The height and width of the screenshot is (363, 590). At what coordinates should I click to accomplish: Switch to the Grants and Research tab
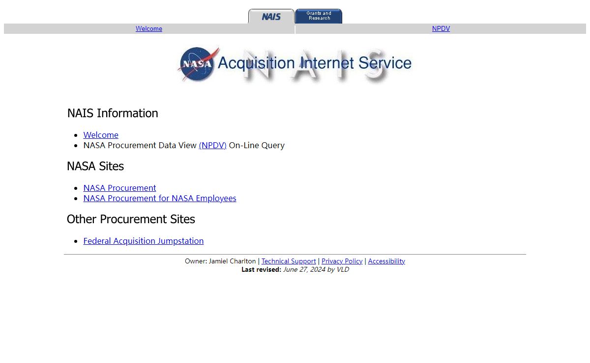pyautogui.click(x=319, y=16)
